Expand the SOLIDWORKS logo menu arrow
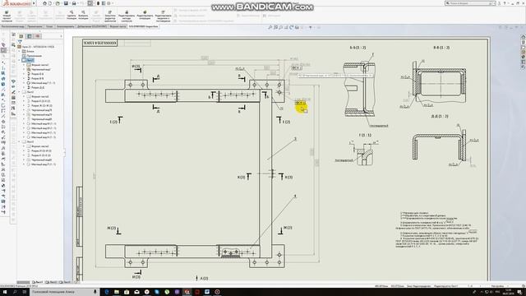526x296 pixels. point(34,3)
